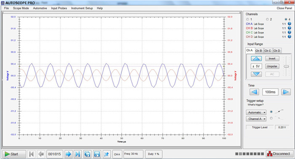Switch to the Ch B input tab
The width and height of the screenshot is (295, 159).
(258, 51)
